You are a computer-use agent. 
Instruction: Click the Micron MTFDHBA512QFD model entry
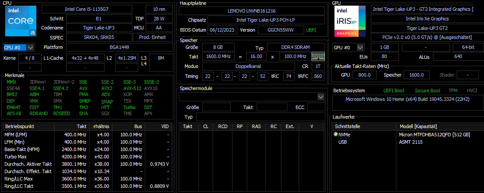(x=435, y=135)
